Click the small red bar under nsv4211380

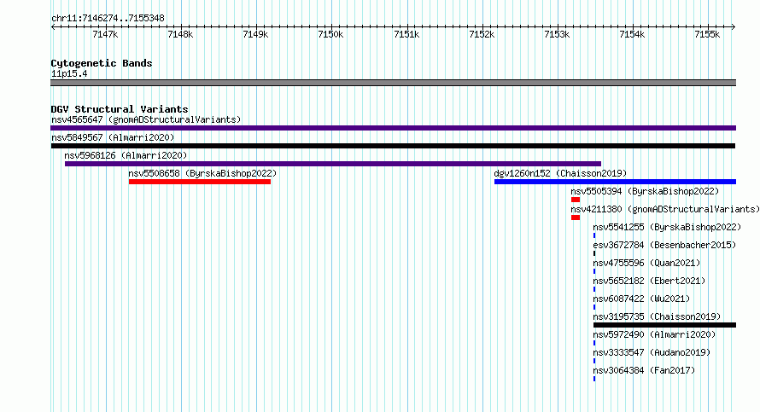(576, 218)
